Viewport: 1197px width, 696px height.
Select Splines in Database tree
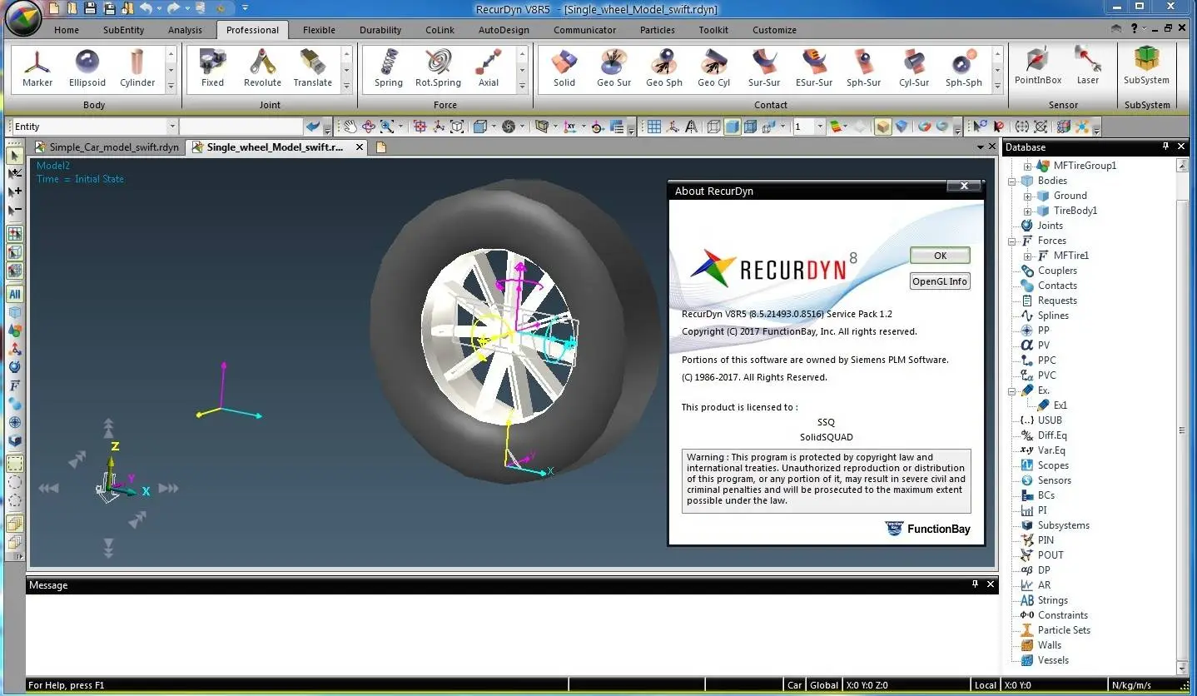point(1053,316)
